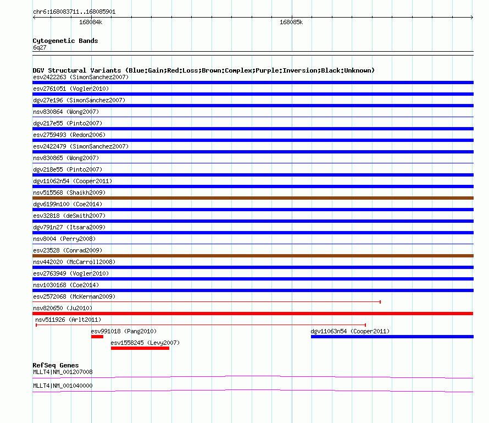
Task: Click the red loss bar under nsv820650
Action: pos(253,314)
